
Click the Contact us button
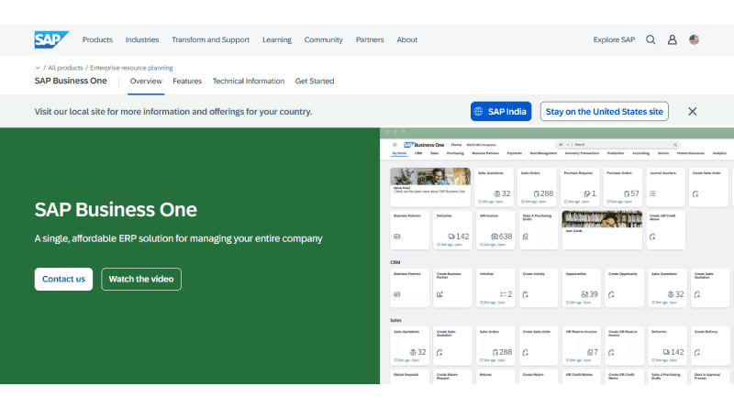63,279
